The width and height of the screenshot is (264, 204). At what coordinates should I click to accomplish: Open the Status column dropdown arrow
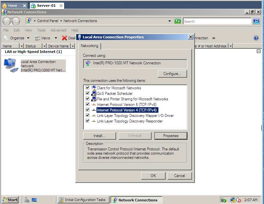[44, 46]
